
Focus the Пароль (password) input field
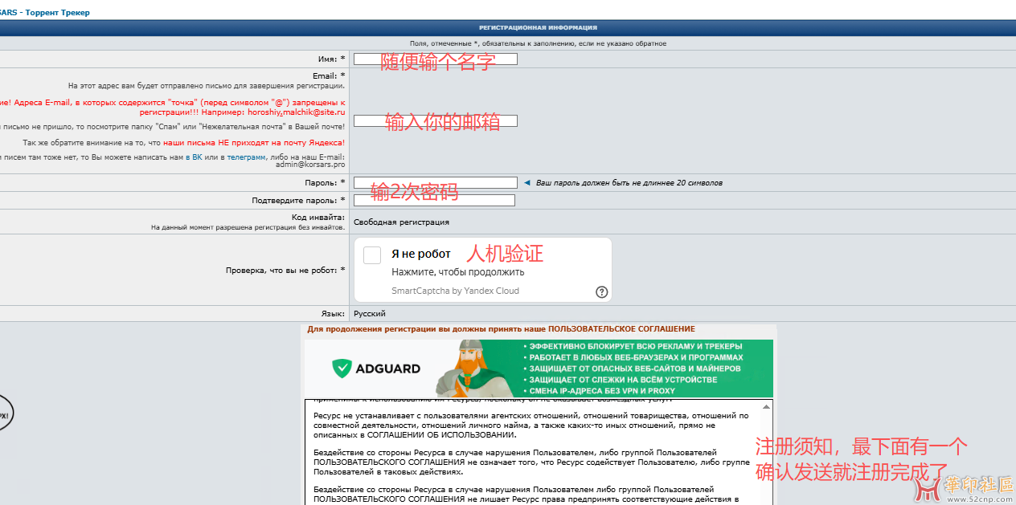[436, 182]
